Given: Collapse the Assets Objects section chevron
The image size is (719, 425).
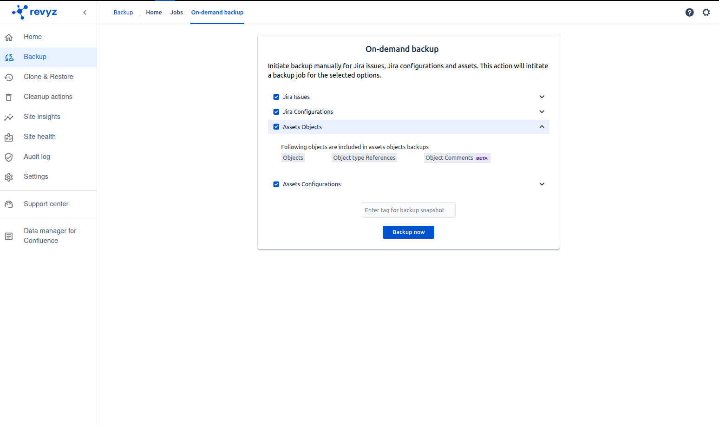Looking at the screenshot, I should (x=542, y=127).
